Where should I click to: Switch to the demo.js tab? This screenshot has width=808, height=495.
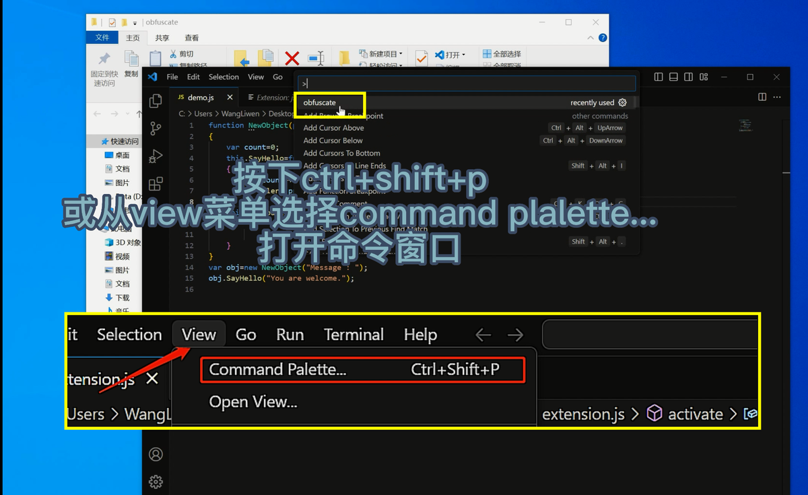pyautogui.click(x=202, y=97)
